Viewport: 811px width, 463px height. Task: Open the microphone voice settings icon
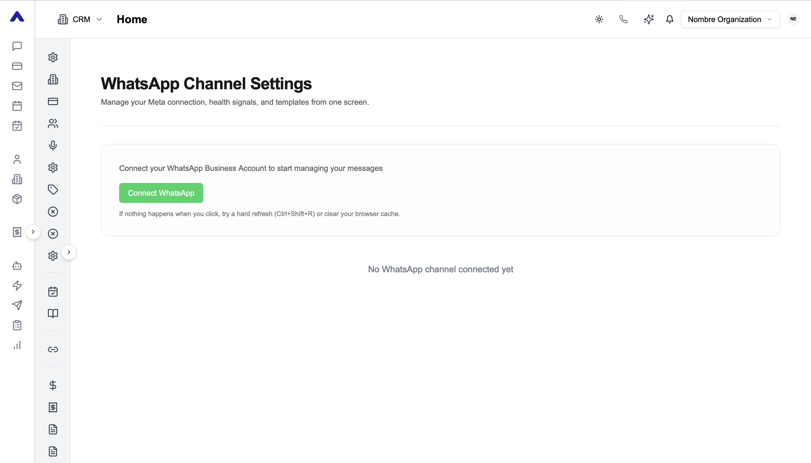[53, 145]
